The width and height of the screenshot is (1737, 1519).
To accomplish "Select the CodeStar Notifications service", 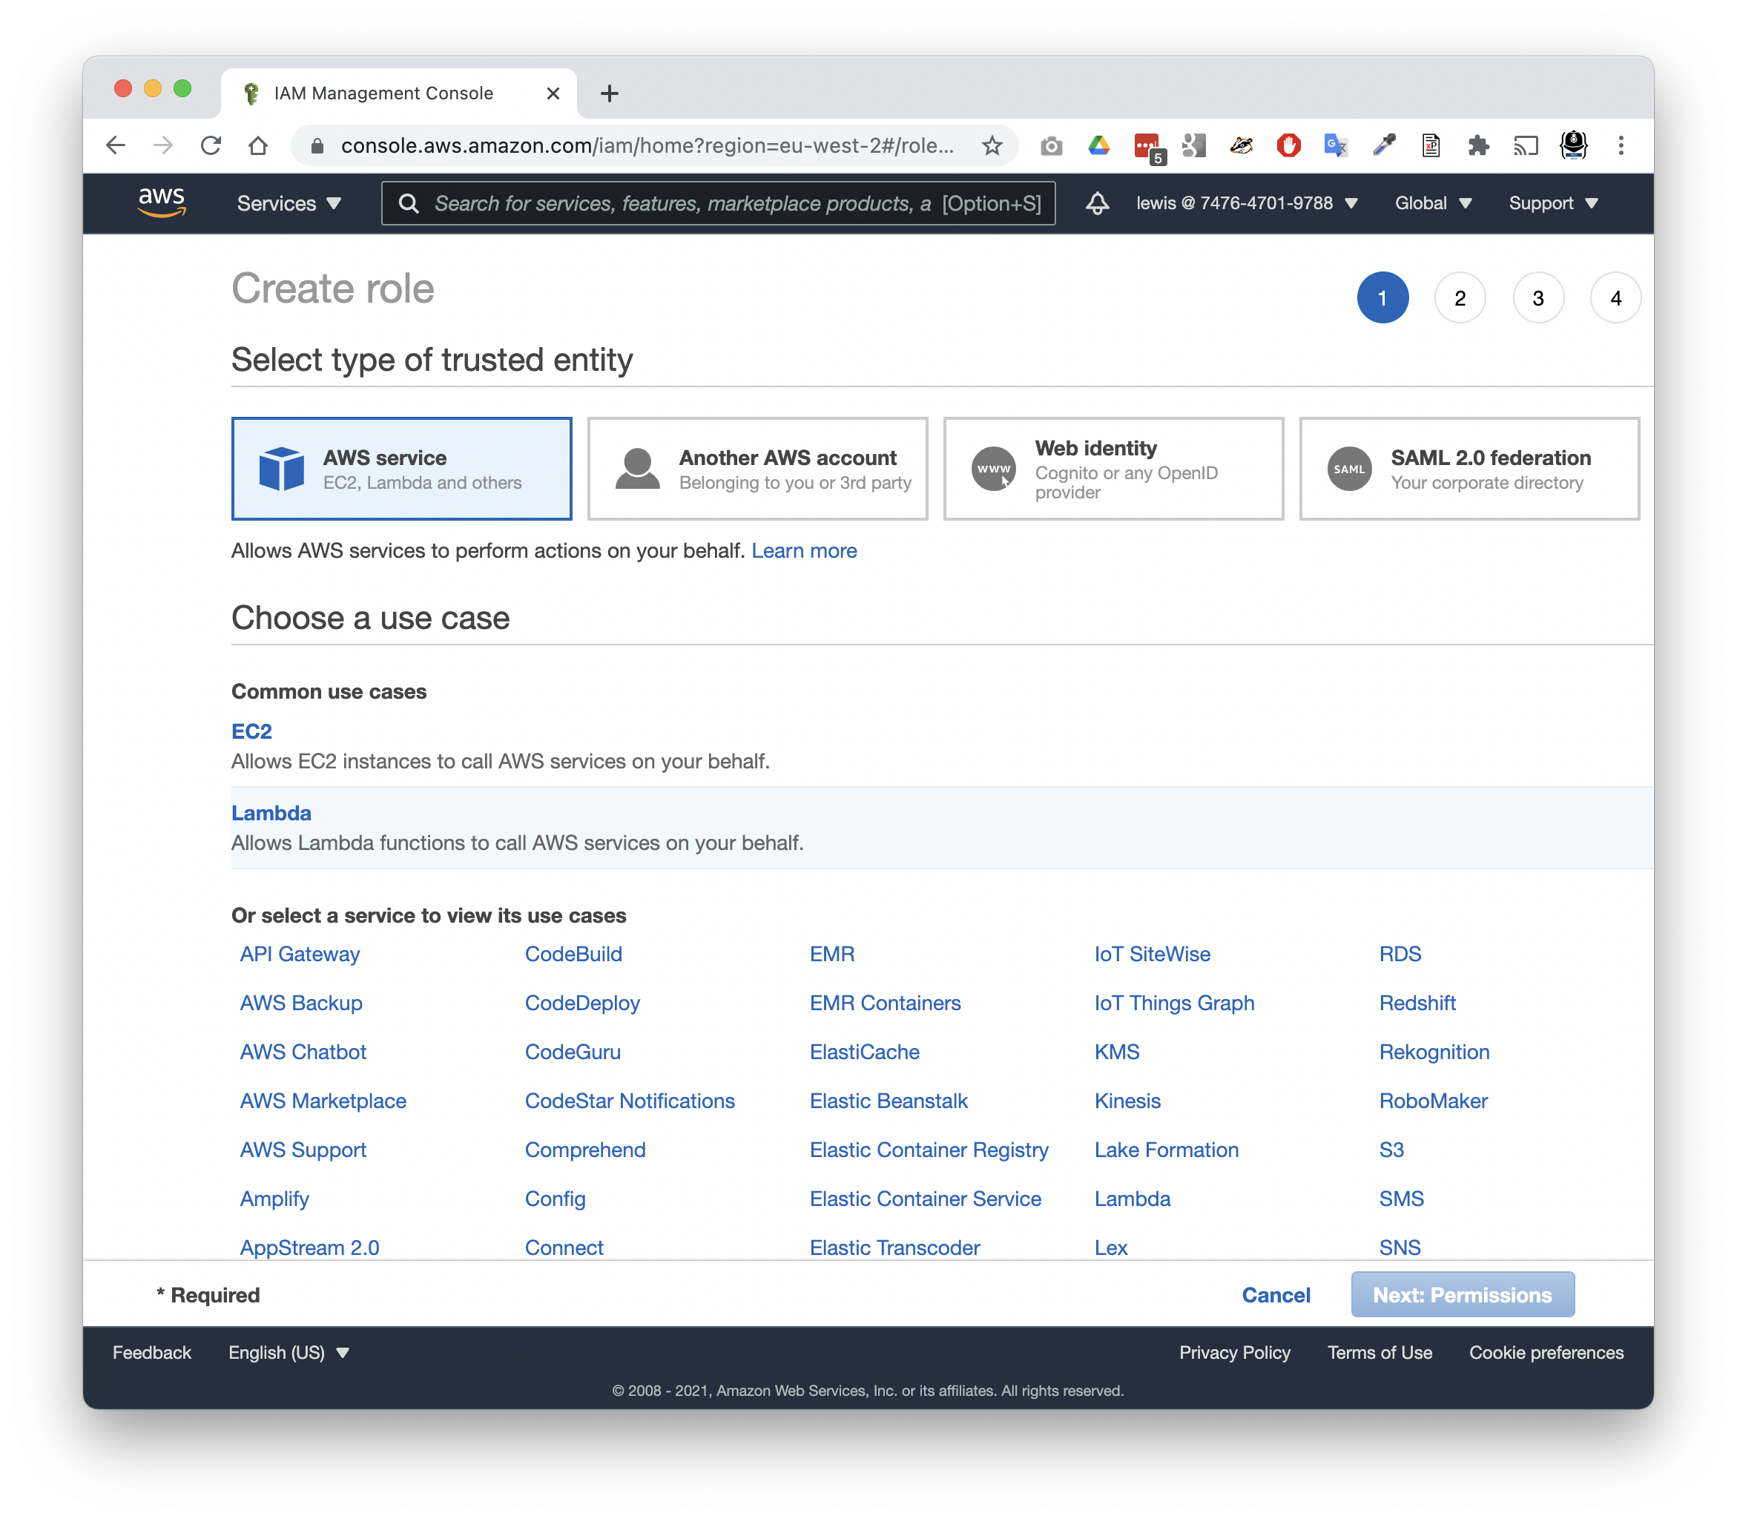I will click(630, 1101).
